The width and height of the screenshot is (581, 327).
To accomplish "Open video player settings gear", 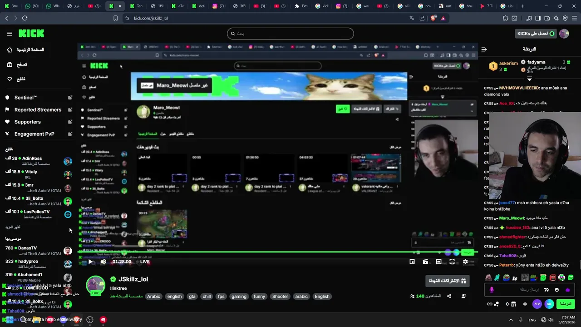I will pyautogui.click(x=465, y=262).
